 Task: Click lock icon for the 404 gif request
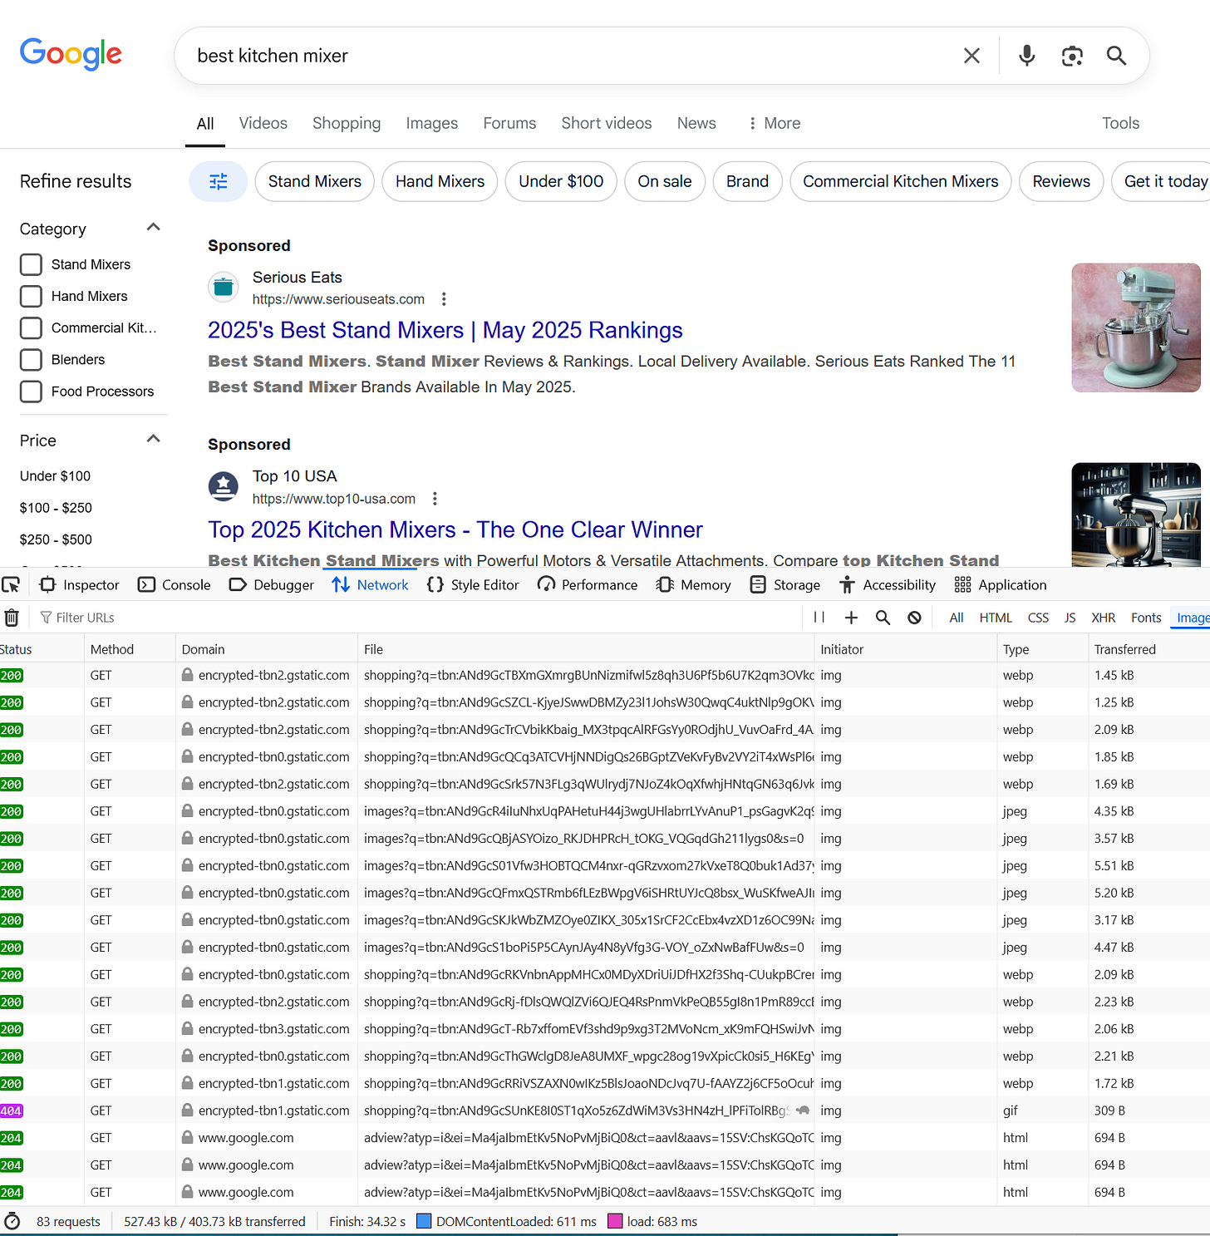[188, 1110]
